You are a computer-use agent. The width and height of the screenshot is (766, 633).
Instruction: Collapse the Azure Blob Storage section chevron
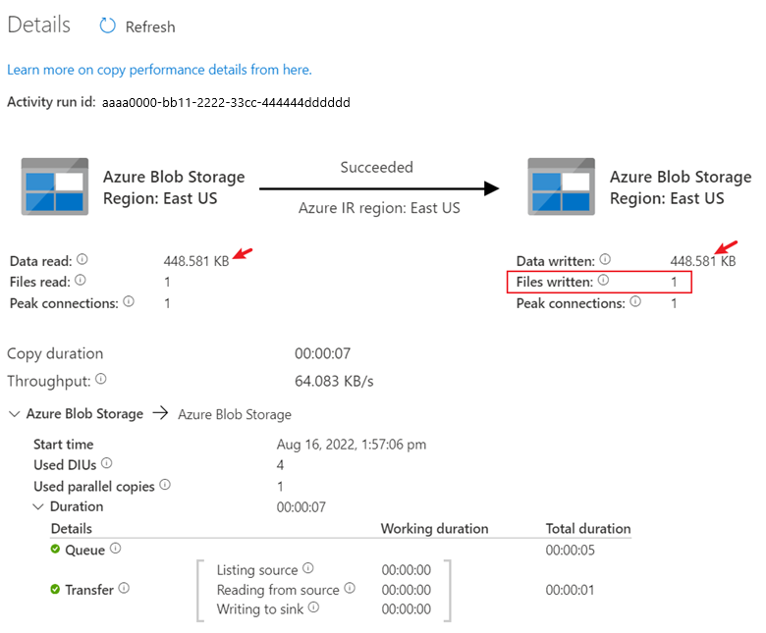click(15, 414)
